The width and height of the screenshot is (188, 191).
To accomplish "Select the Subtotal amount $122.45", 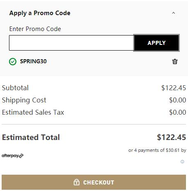I will point(174,88).
